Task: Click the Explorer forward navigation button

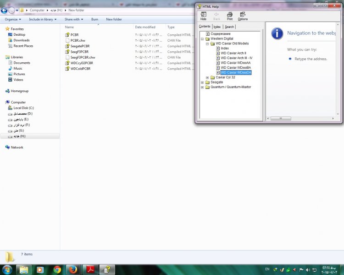Action: click(11, 10)
